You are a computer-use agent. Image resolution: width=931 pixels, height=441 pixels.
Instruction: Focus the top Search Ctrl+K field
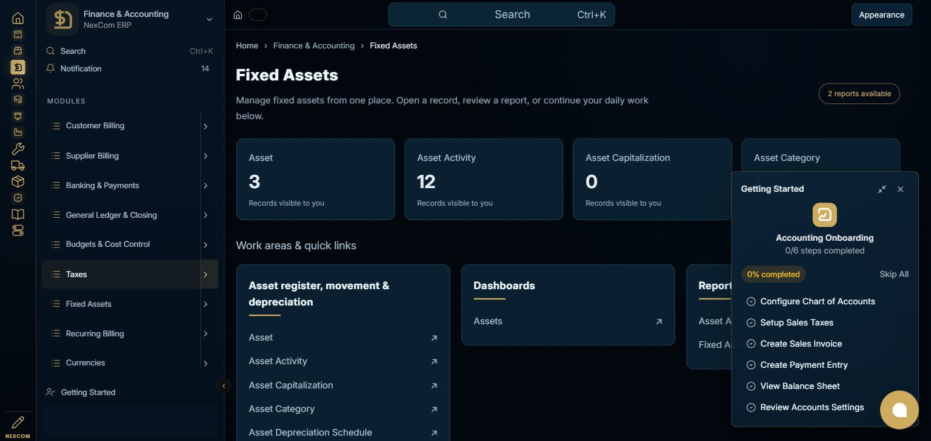pos(501,15)
